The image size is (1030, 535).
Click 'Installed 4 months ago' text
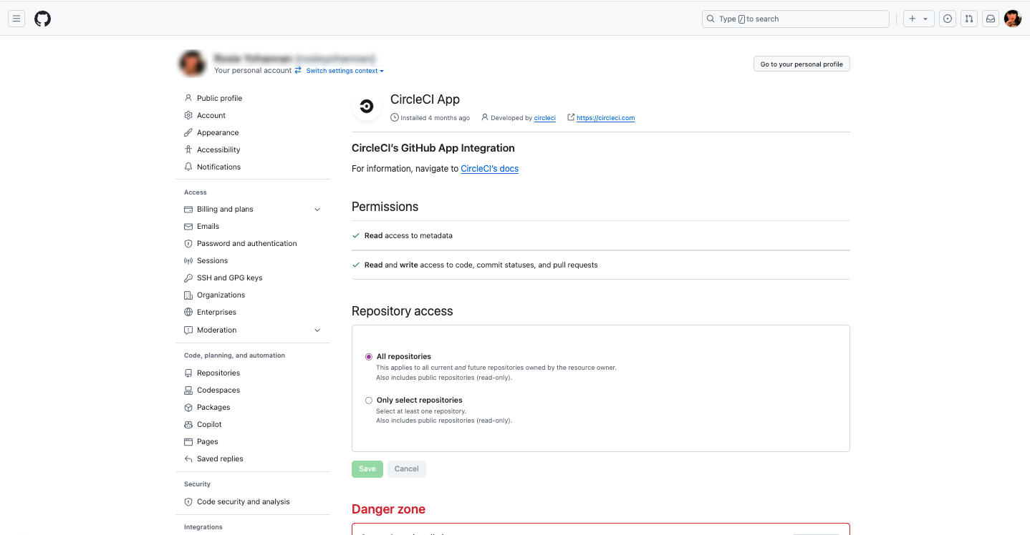pos(435,118)
